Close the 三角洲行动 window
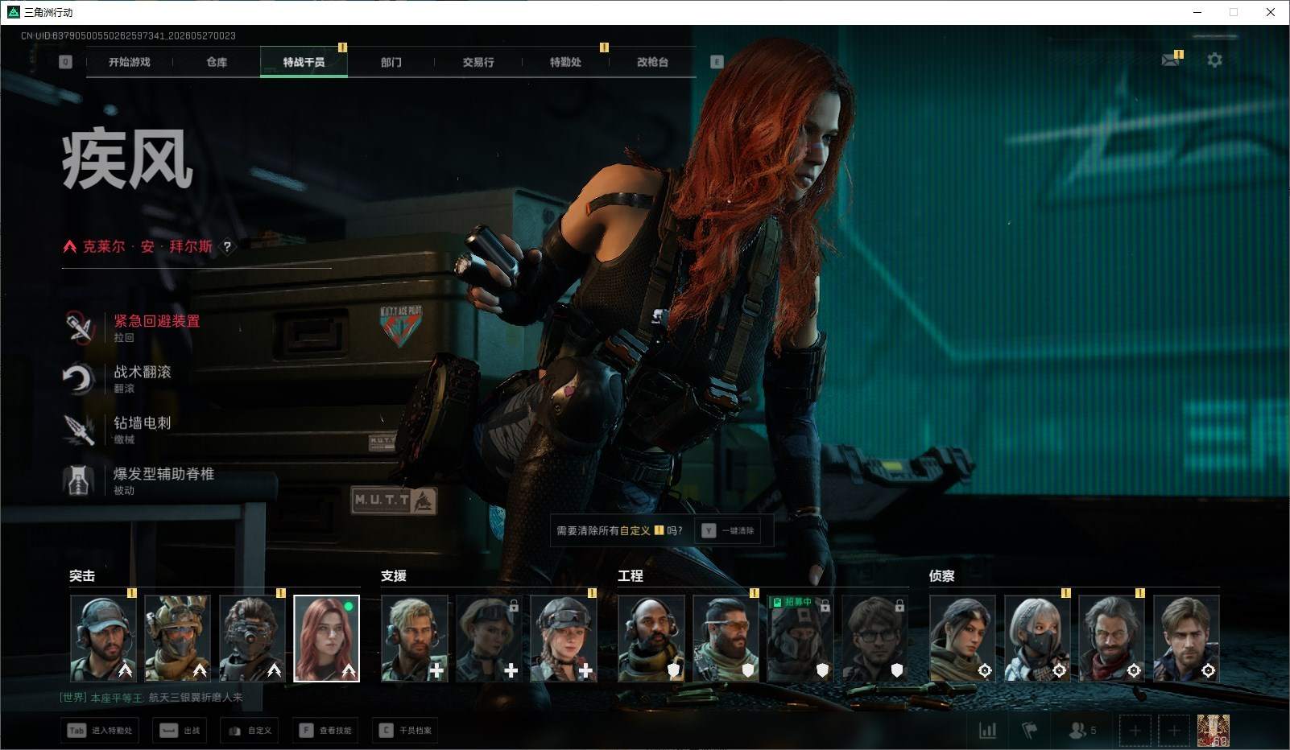1290x750 pixels. pos(1271,12)
